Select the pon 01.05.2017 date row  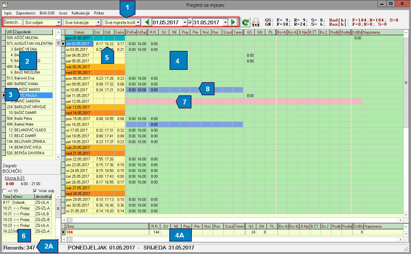tap(79, 38)
